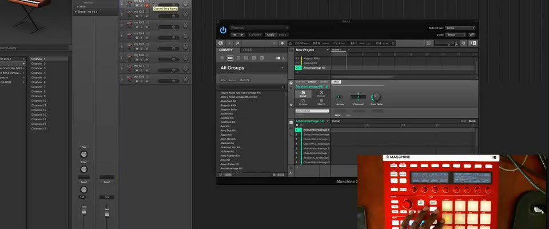This screenshot has width=549, height=229.
Task: Click the link chain icon beside View
Action: pyautogui.click(x=472, y=35)
